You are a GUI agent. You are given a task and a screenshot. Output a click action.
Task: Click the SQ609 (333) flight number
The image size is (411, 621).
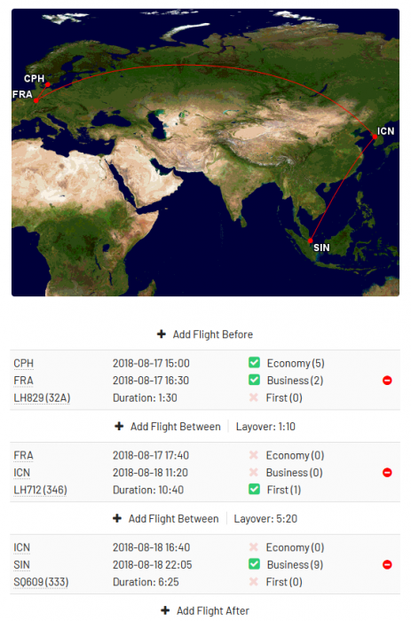pos(41,582)
